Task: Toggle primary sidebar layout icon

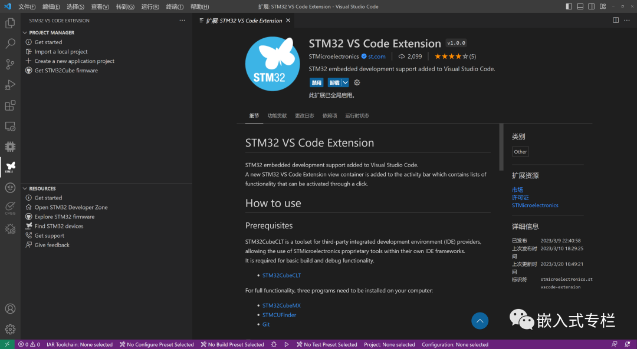Action: click(569, 6)
